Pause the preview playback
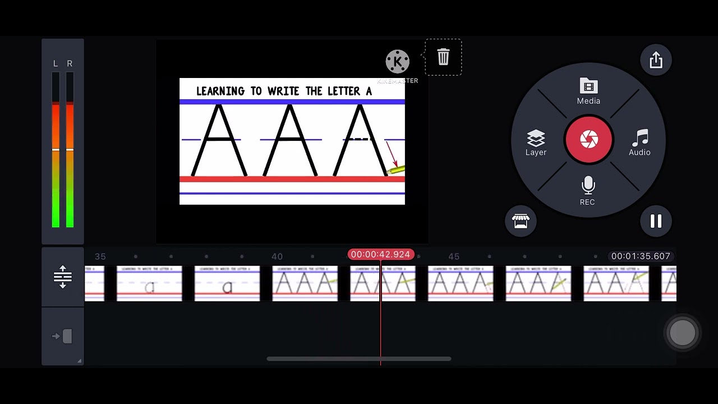Image resolution: width=718 pixels, height=404 pixels. point(656,221)
